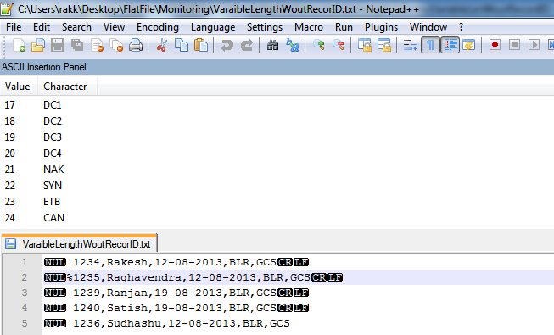Click the macro Playback button
This screenshot has height=335, width=554.
534,45
